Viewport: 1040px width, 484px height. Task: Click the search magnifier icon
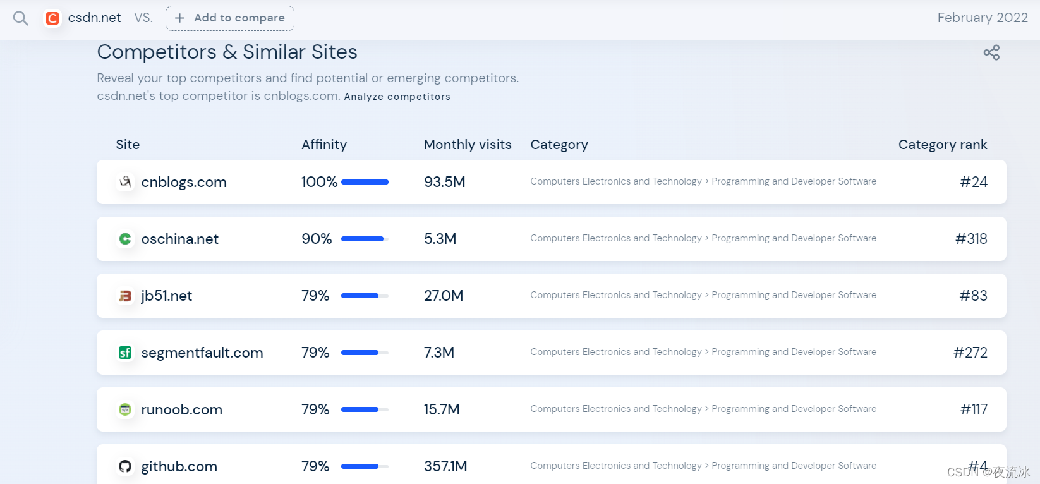21,18
